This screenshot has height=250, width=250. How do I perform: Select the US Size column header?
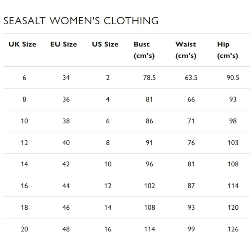coord(105,44)
